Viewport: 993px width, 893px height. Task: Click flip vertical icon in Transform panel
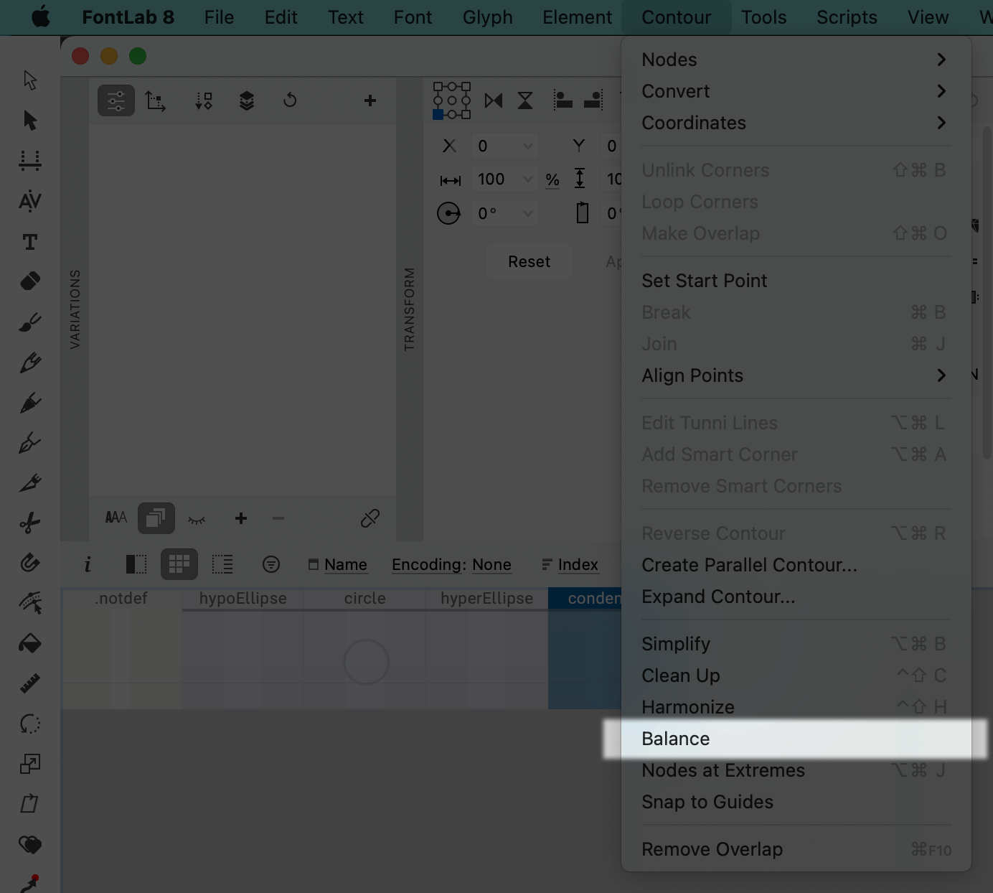tap(525, 100)
